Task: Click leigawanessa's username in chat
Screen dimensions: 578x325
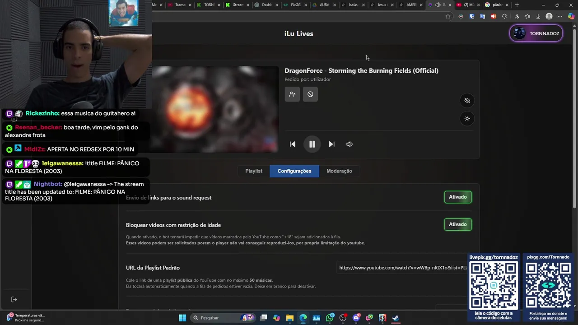Action: click(62, 163)
